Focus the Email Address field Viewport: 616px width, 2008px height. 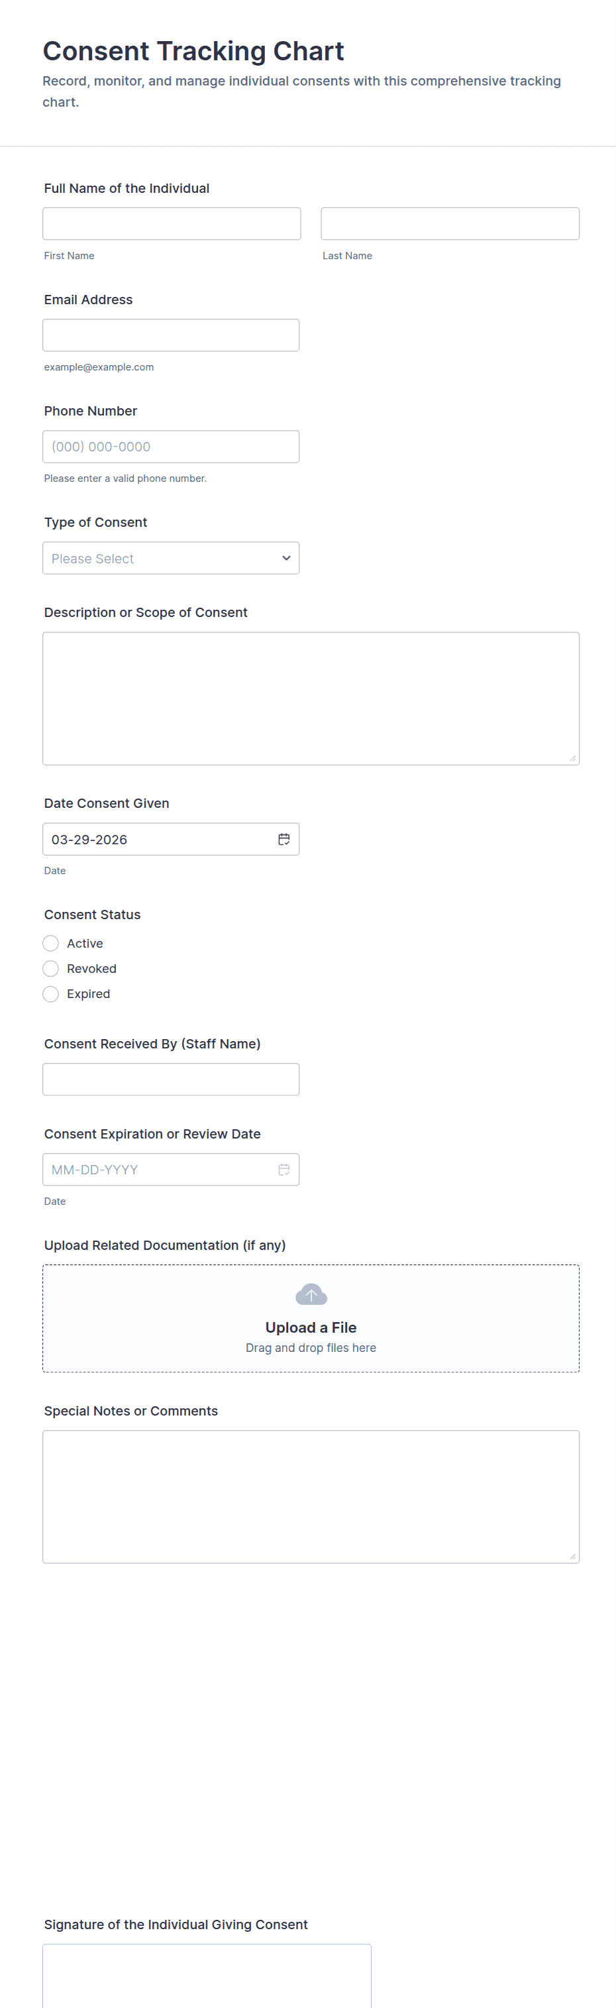pyautogui.click(x=170, y=335)
